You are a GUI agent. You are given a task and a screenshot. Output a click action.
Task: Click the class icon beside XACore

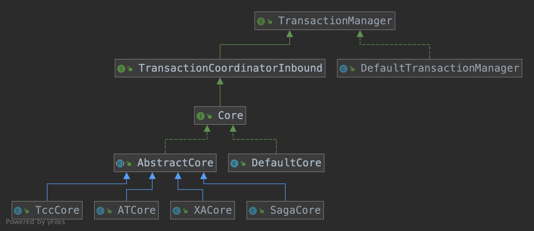tap(176, 211)
